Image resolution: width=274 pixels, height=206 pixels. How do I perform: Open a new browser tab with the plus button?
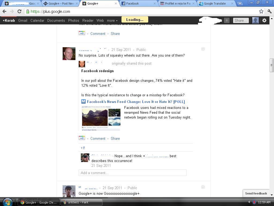coord(240,3)
